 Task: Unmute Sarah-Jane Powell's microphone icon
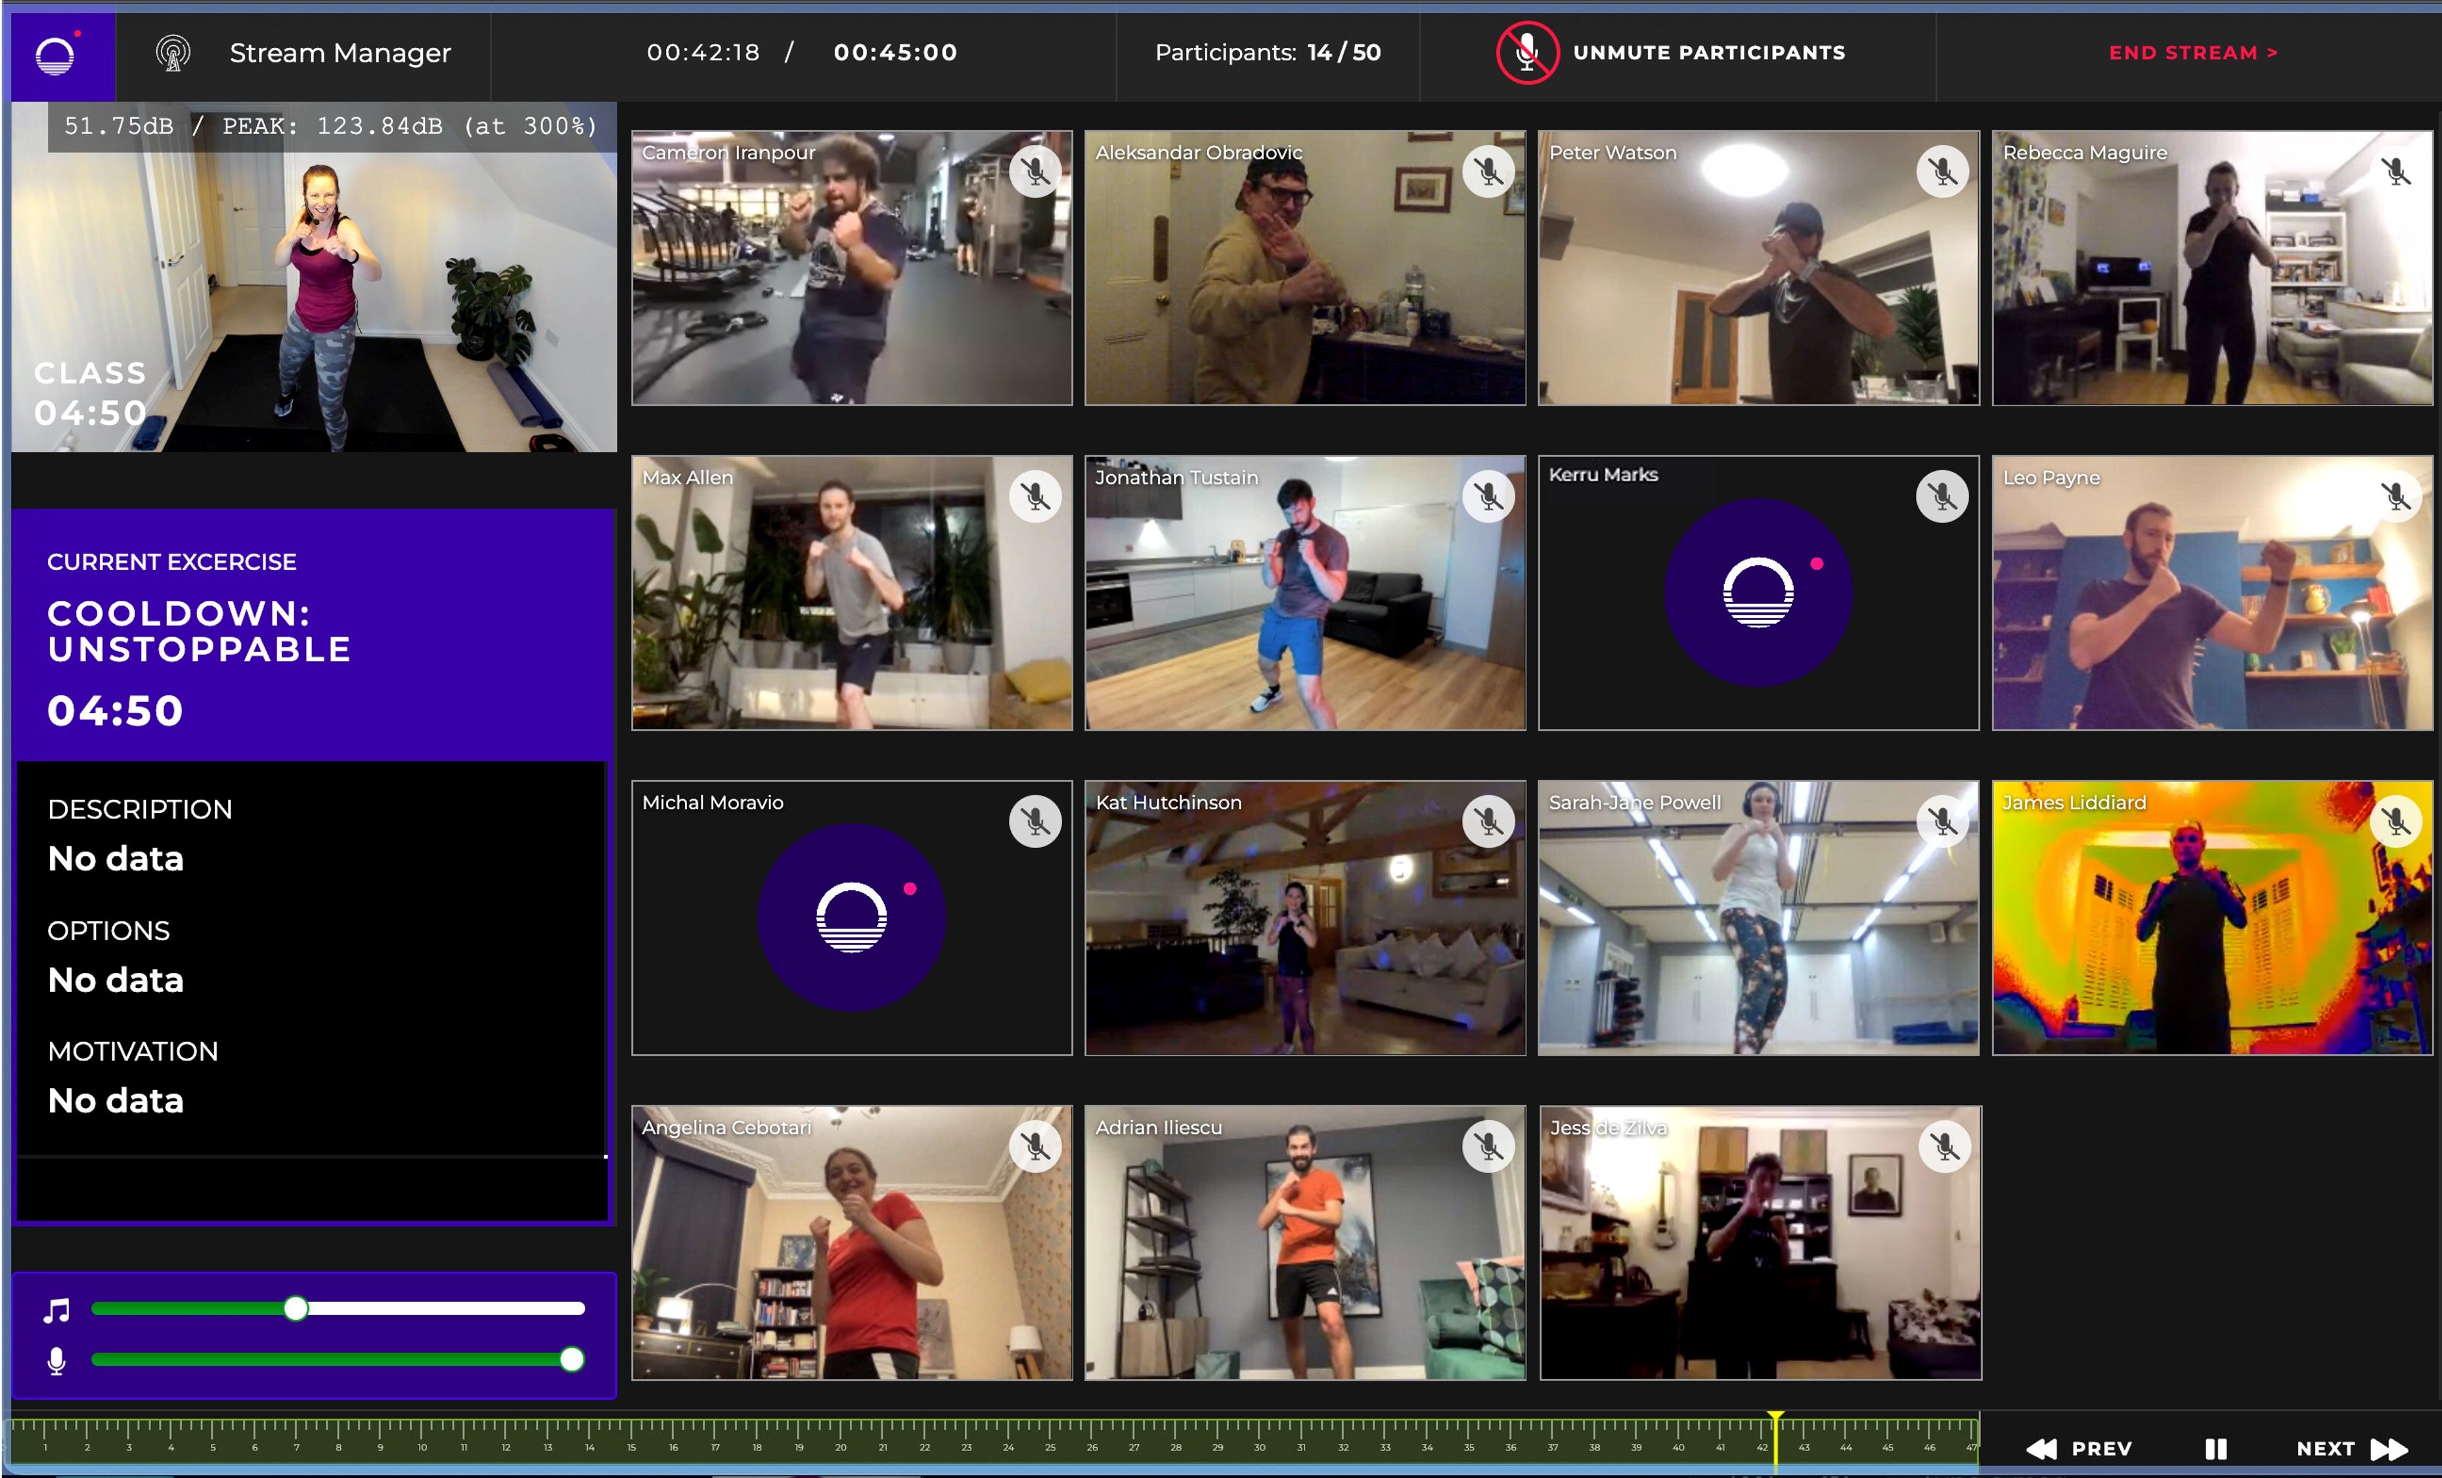[x=1942, y=821]
